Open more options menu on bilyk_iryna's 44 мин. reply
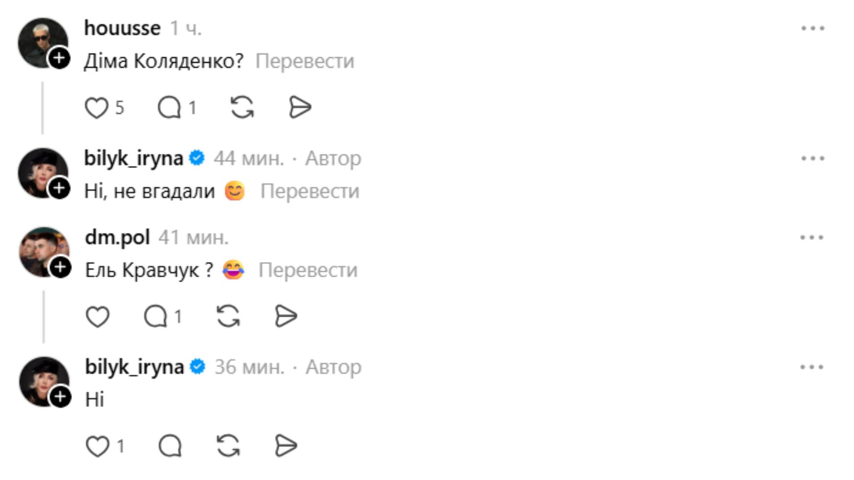Viewport: 854px width, 480px height. pos(813,159)
